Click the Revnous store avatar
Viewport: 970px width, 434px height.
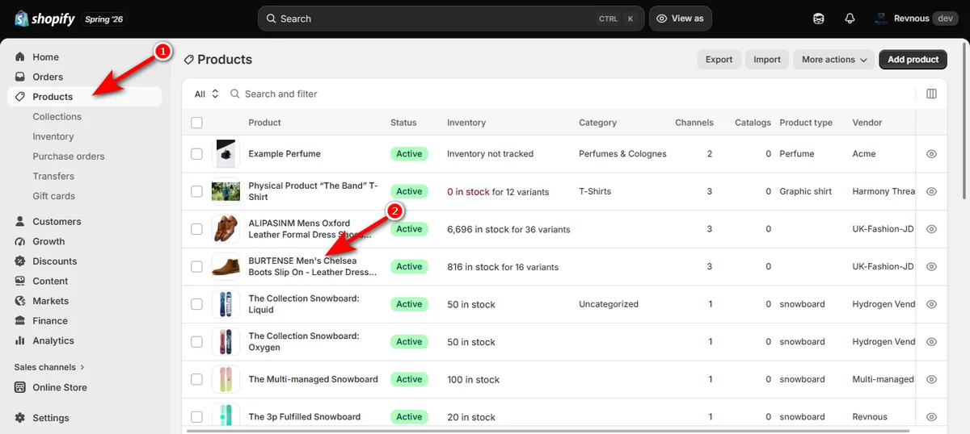click(x=880, y=19)
